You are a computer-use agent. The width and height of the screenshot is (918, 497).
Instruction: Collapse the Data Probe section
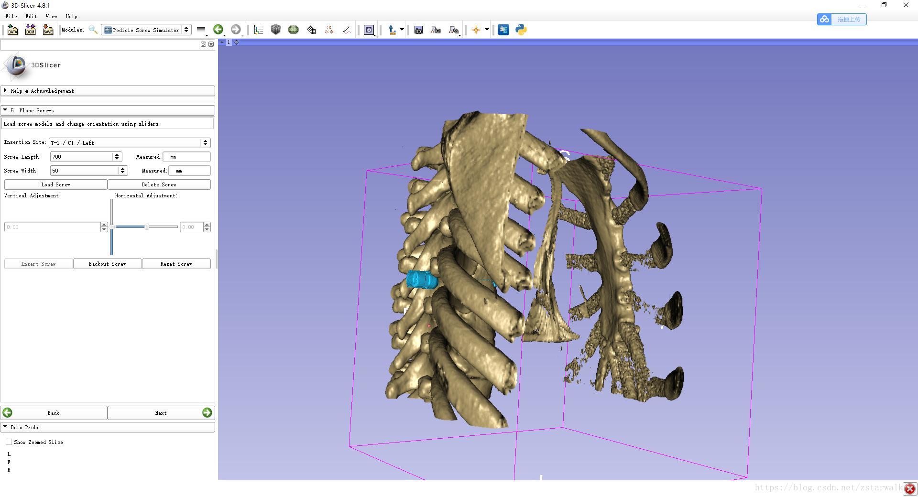coord(108,427)
